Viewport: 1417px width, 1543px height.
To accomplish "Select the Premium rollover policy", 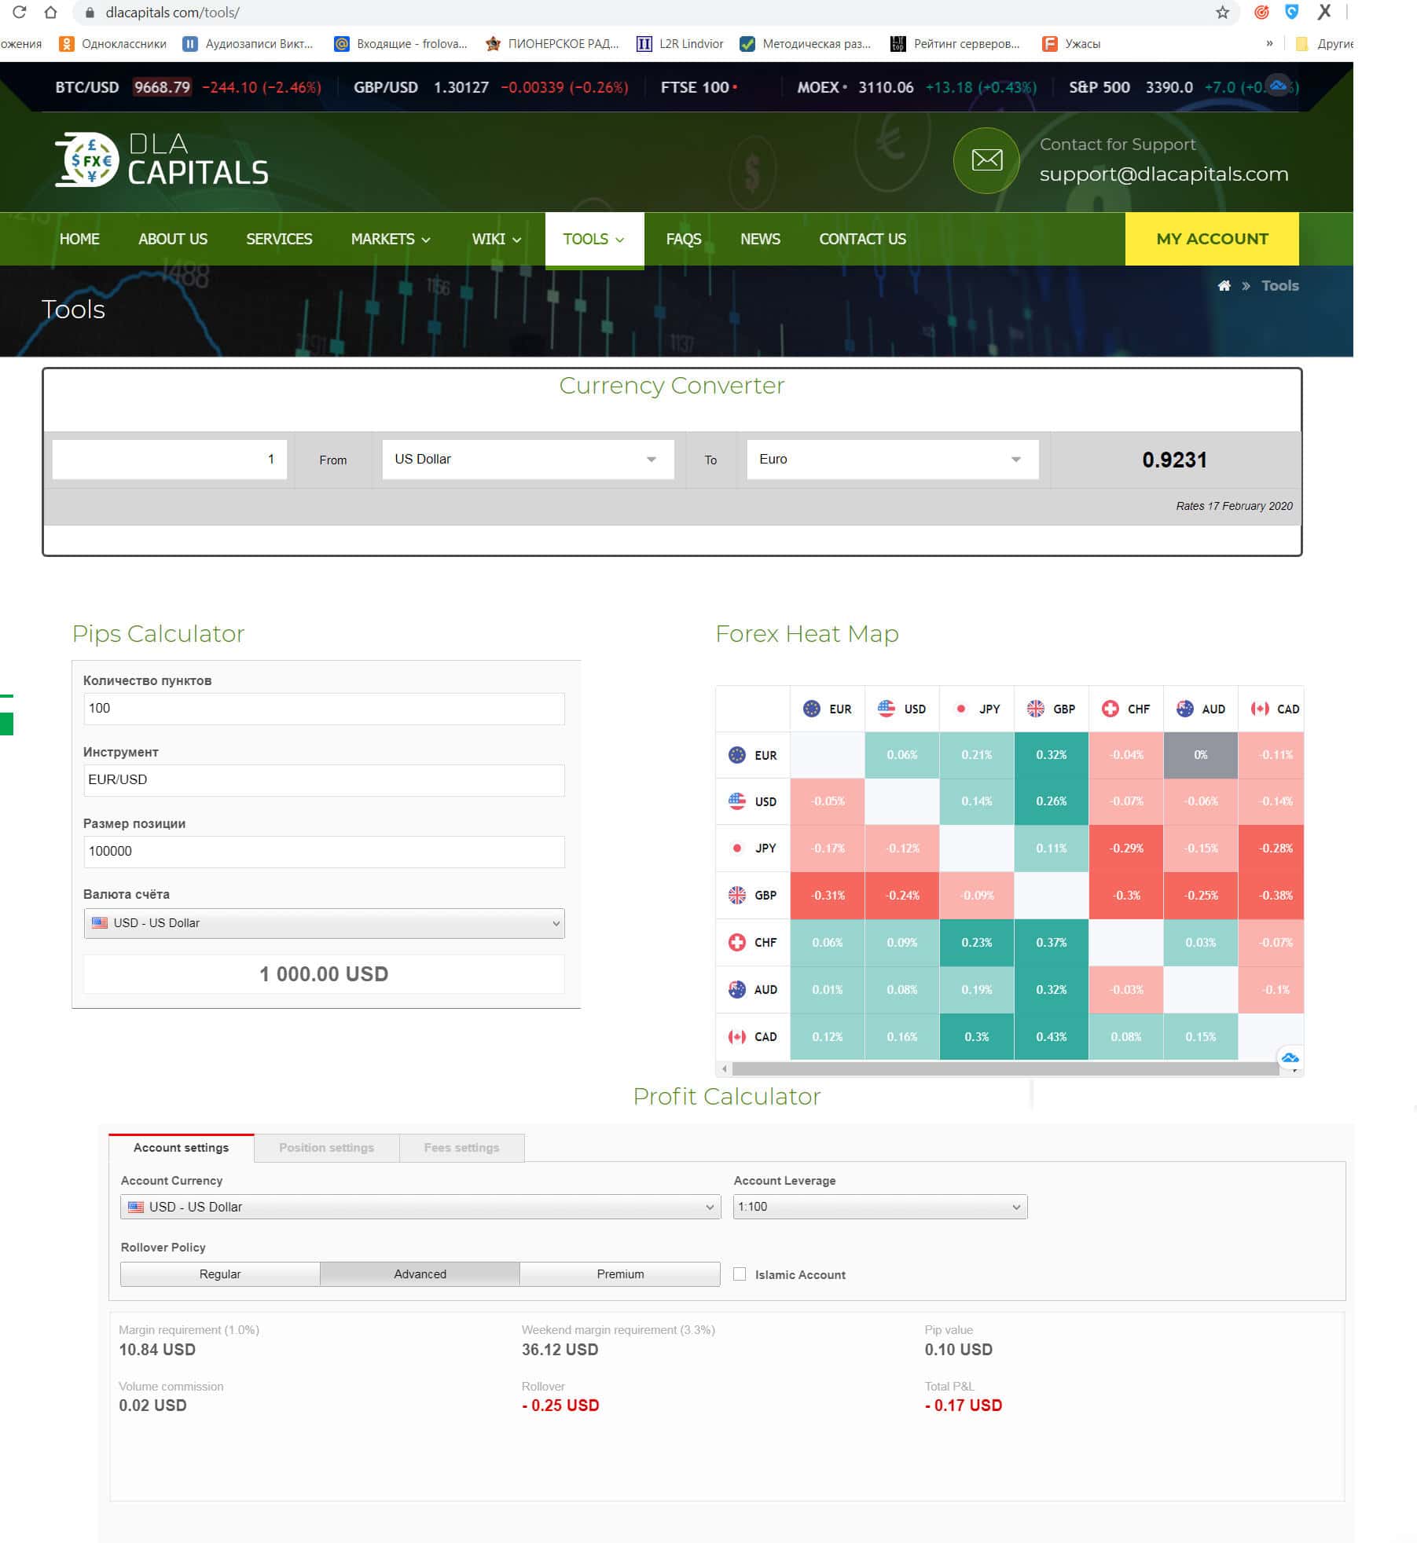I will point(620,1274).
